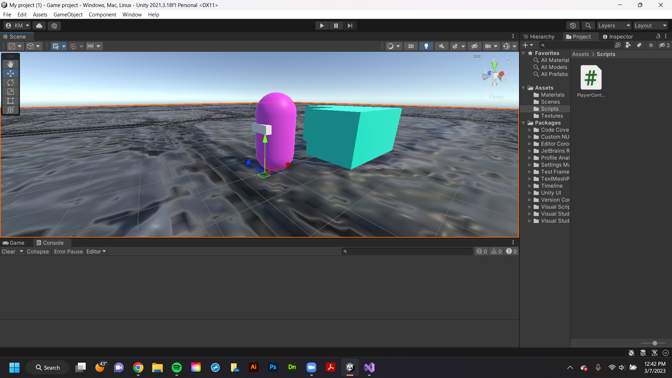The width and height of the screenshot is (672, 378).
Task: Toggle scene lighting bulb
Action: tap(426, 46)
